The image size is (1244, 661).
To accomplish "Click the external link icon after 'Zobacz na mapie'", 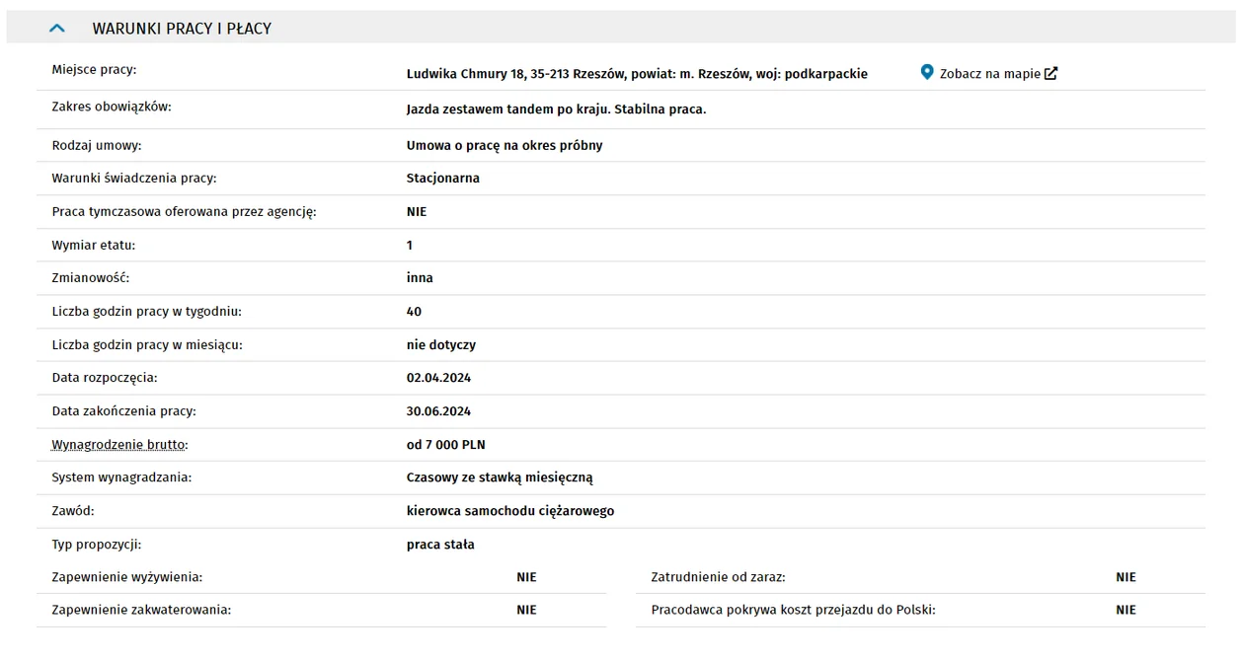I will (x=1051, y=73).
